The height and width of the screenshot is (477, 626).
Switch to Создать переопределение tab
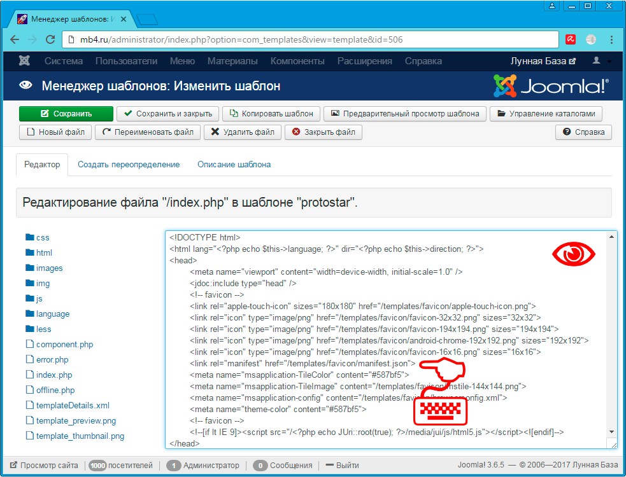129,164
